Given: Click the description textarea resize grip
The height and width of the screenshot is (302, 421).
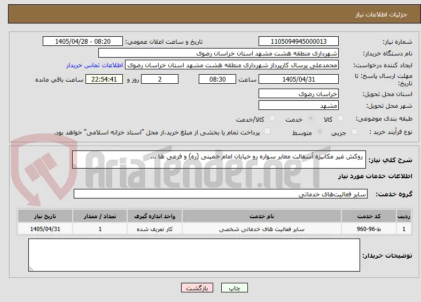Looking at the screenshot, I should click(75, 166).
